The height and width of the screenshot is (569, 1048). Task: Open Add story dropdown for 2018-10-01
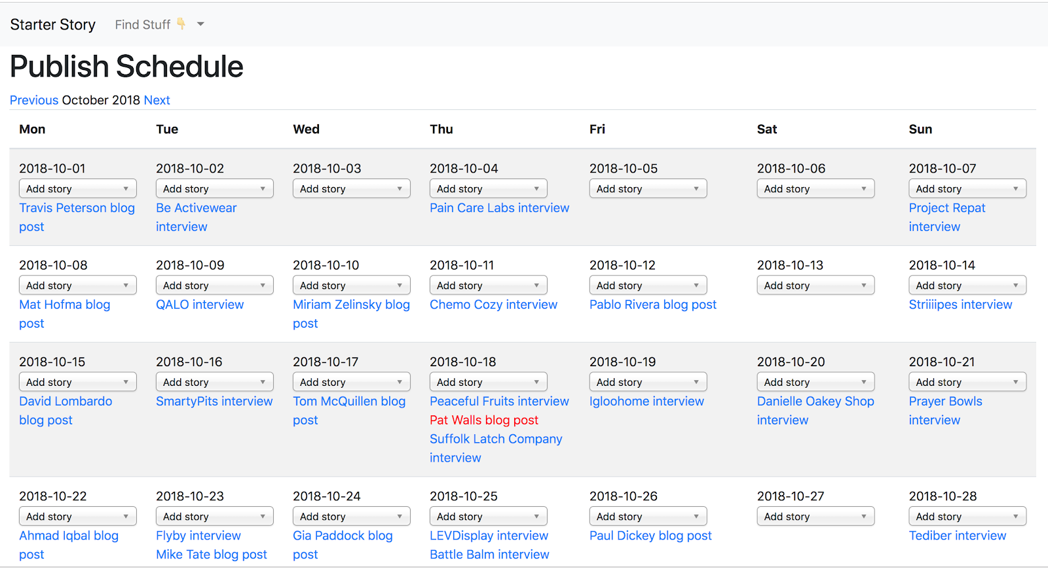click(78, 188)
